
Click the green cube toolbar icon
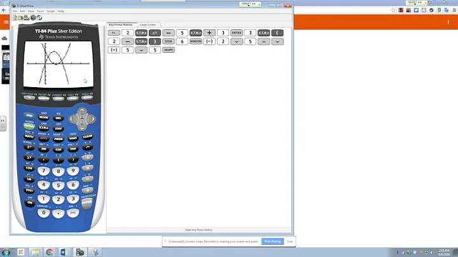[x=33, y=18]
